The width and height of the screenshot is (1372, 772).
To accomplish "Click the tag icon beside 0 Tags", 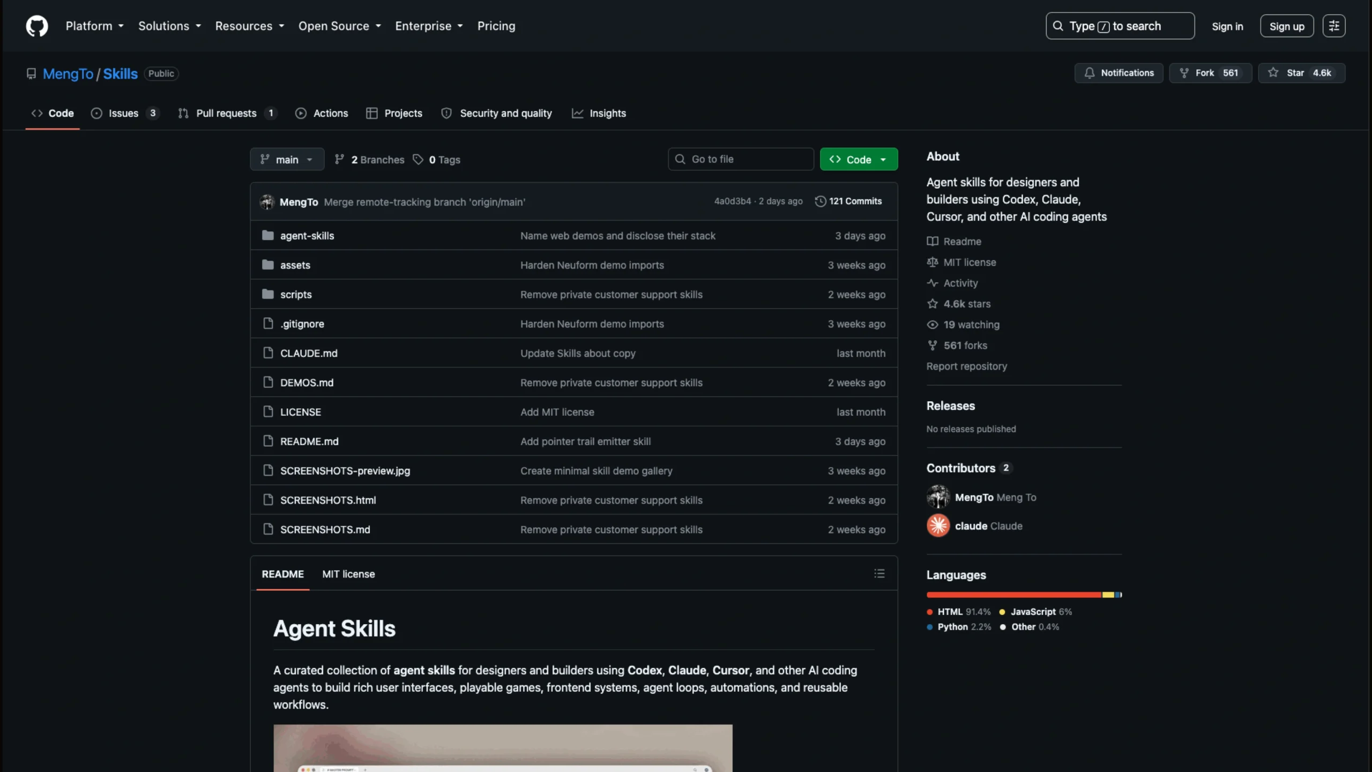I will click(x=418, y=160).
